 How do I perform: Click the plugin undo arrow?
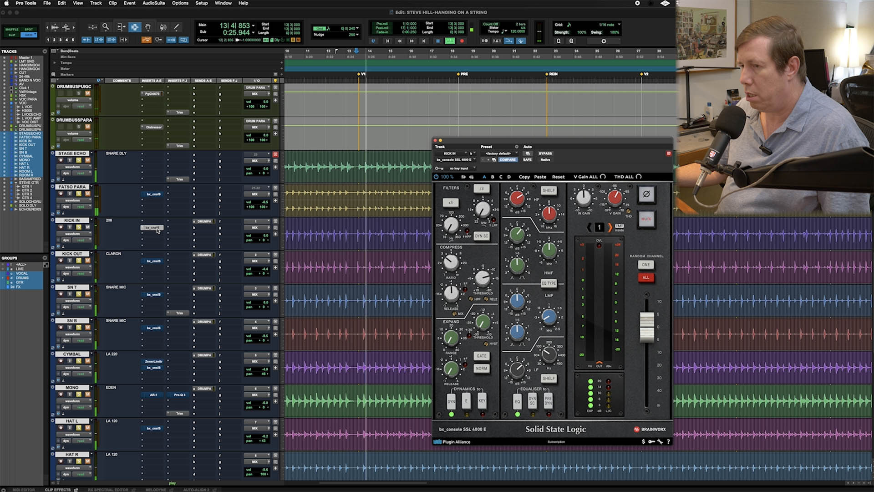(463, 177)
